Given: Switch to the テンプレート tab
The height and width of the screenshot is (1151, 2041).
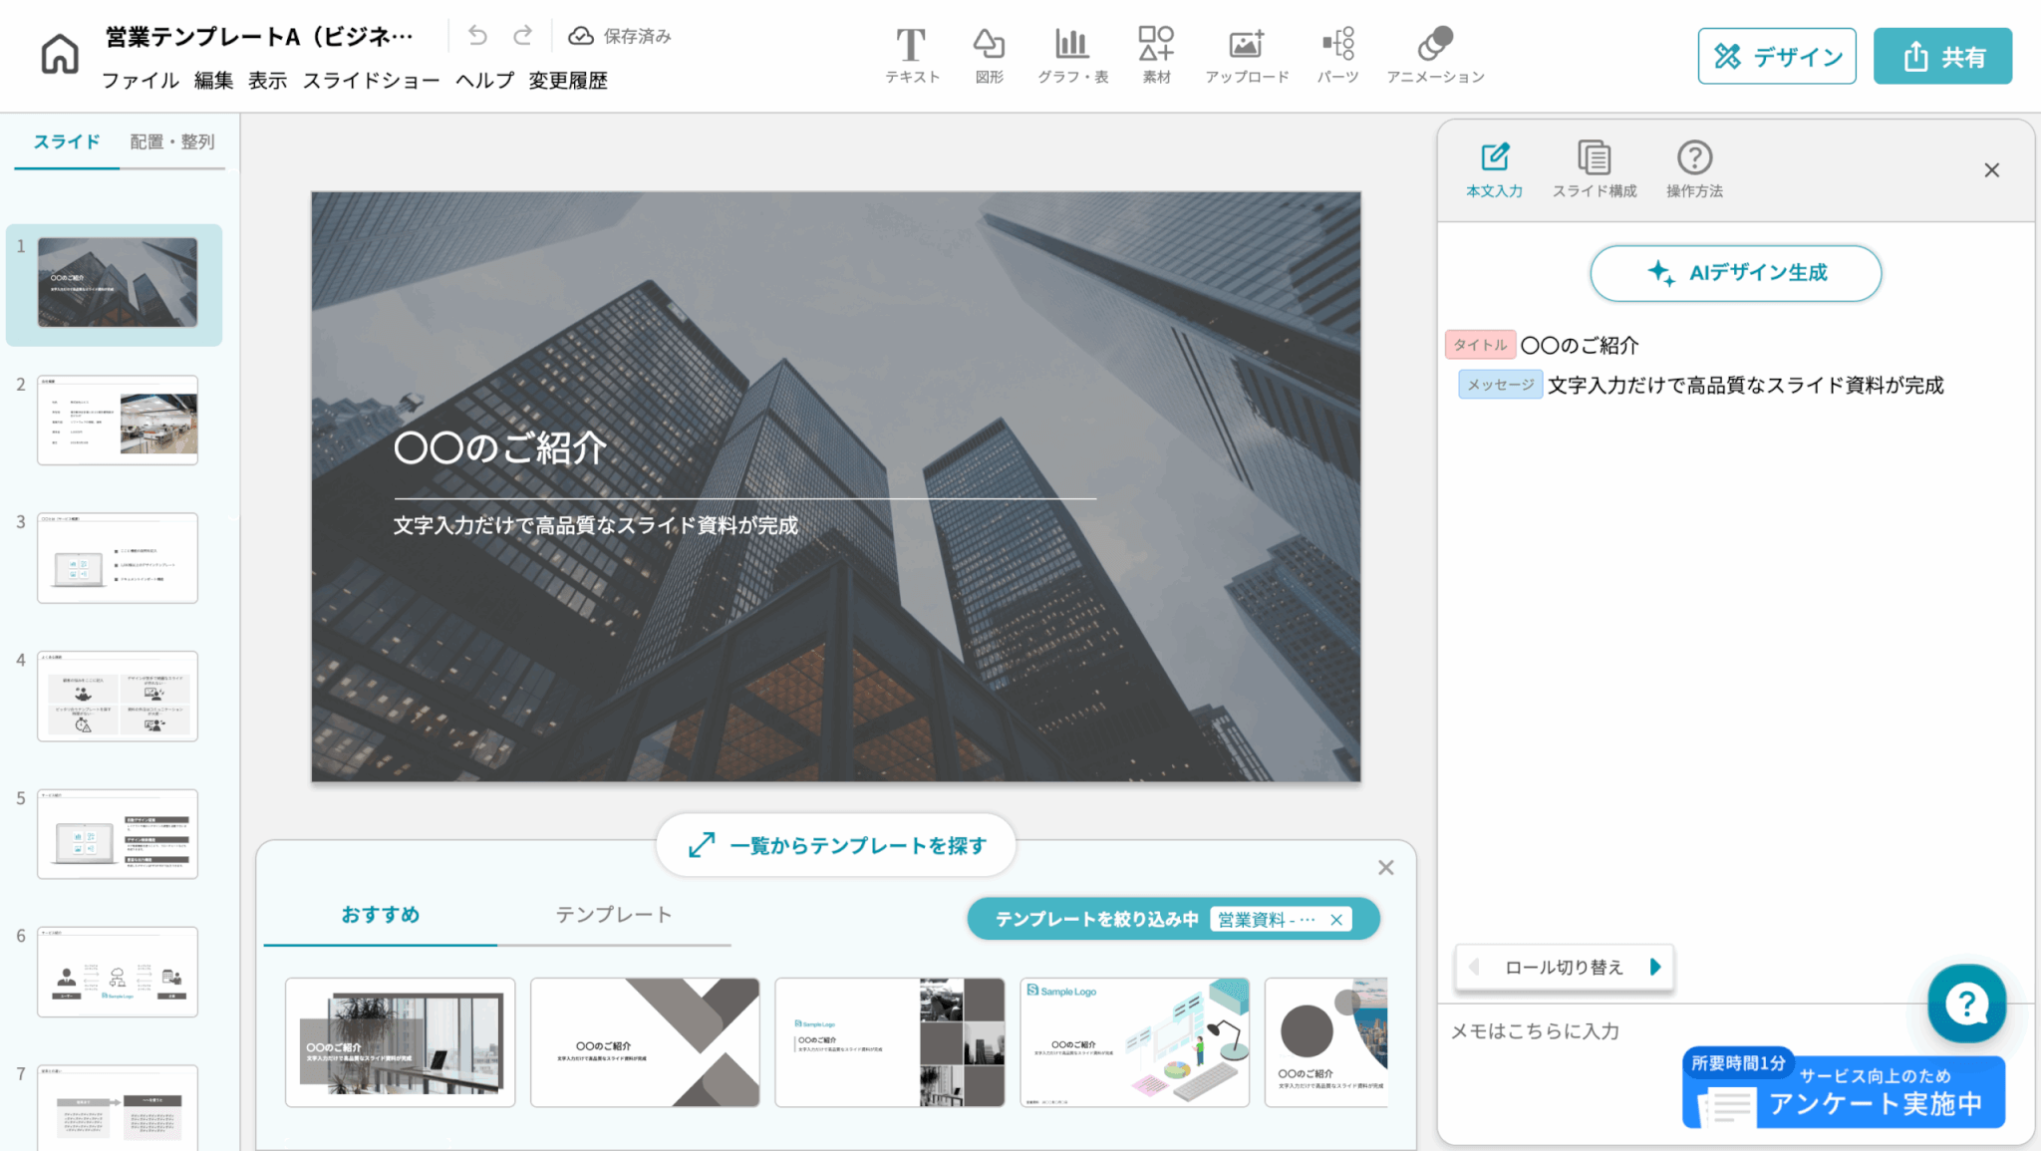Looking at the screenshot, I should [x=613, y=915].
